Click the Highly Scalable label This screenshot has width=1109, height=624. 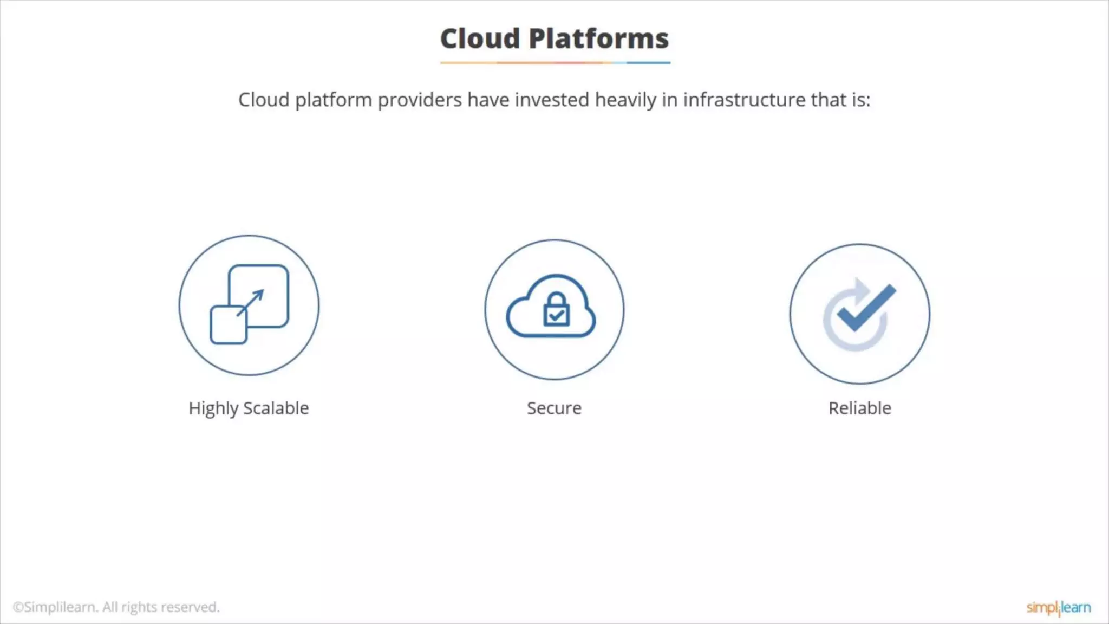[x=249, y=408]
